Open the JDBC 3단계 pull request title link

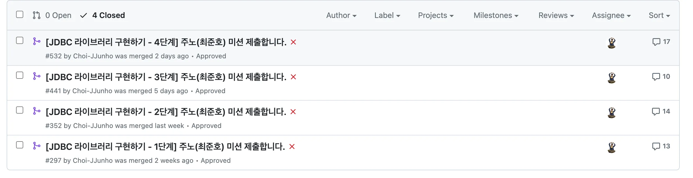[166, 77]
